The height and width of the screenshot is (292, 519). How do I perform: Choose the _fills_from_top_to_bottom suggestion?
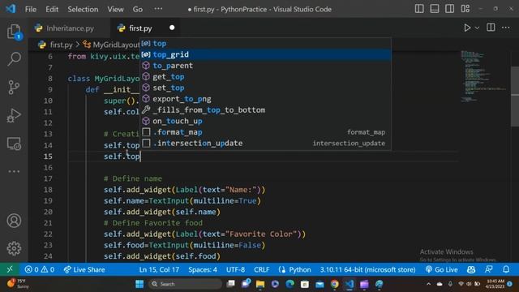tap(265, 110)
